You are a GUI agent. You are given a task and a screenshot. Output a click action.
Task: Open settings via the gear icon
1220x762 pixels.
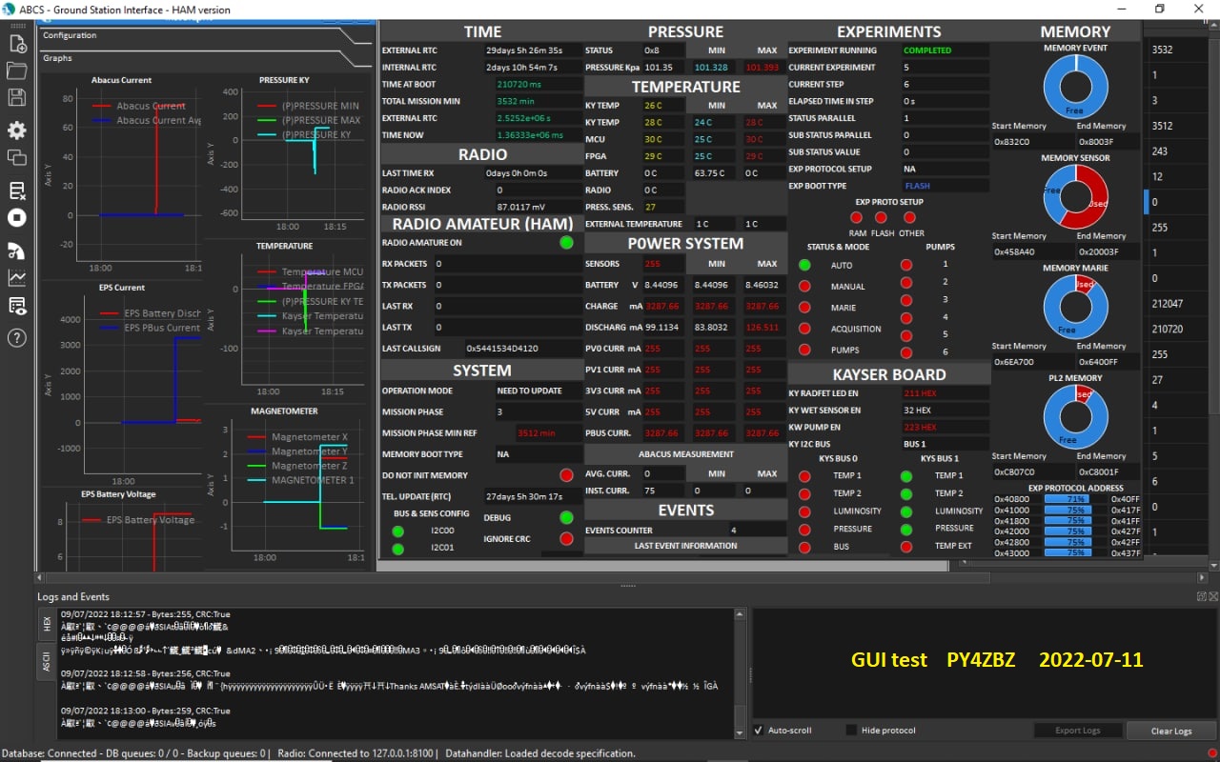click(17, 130)
